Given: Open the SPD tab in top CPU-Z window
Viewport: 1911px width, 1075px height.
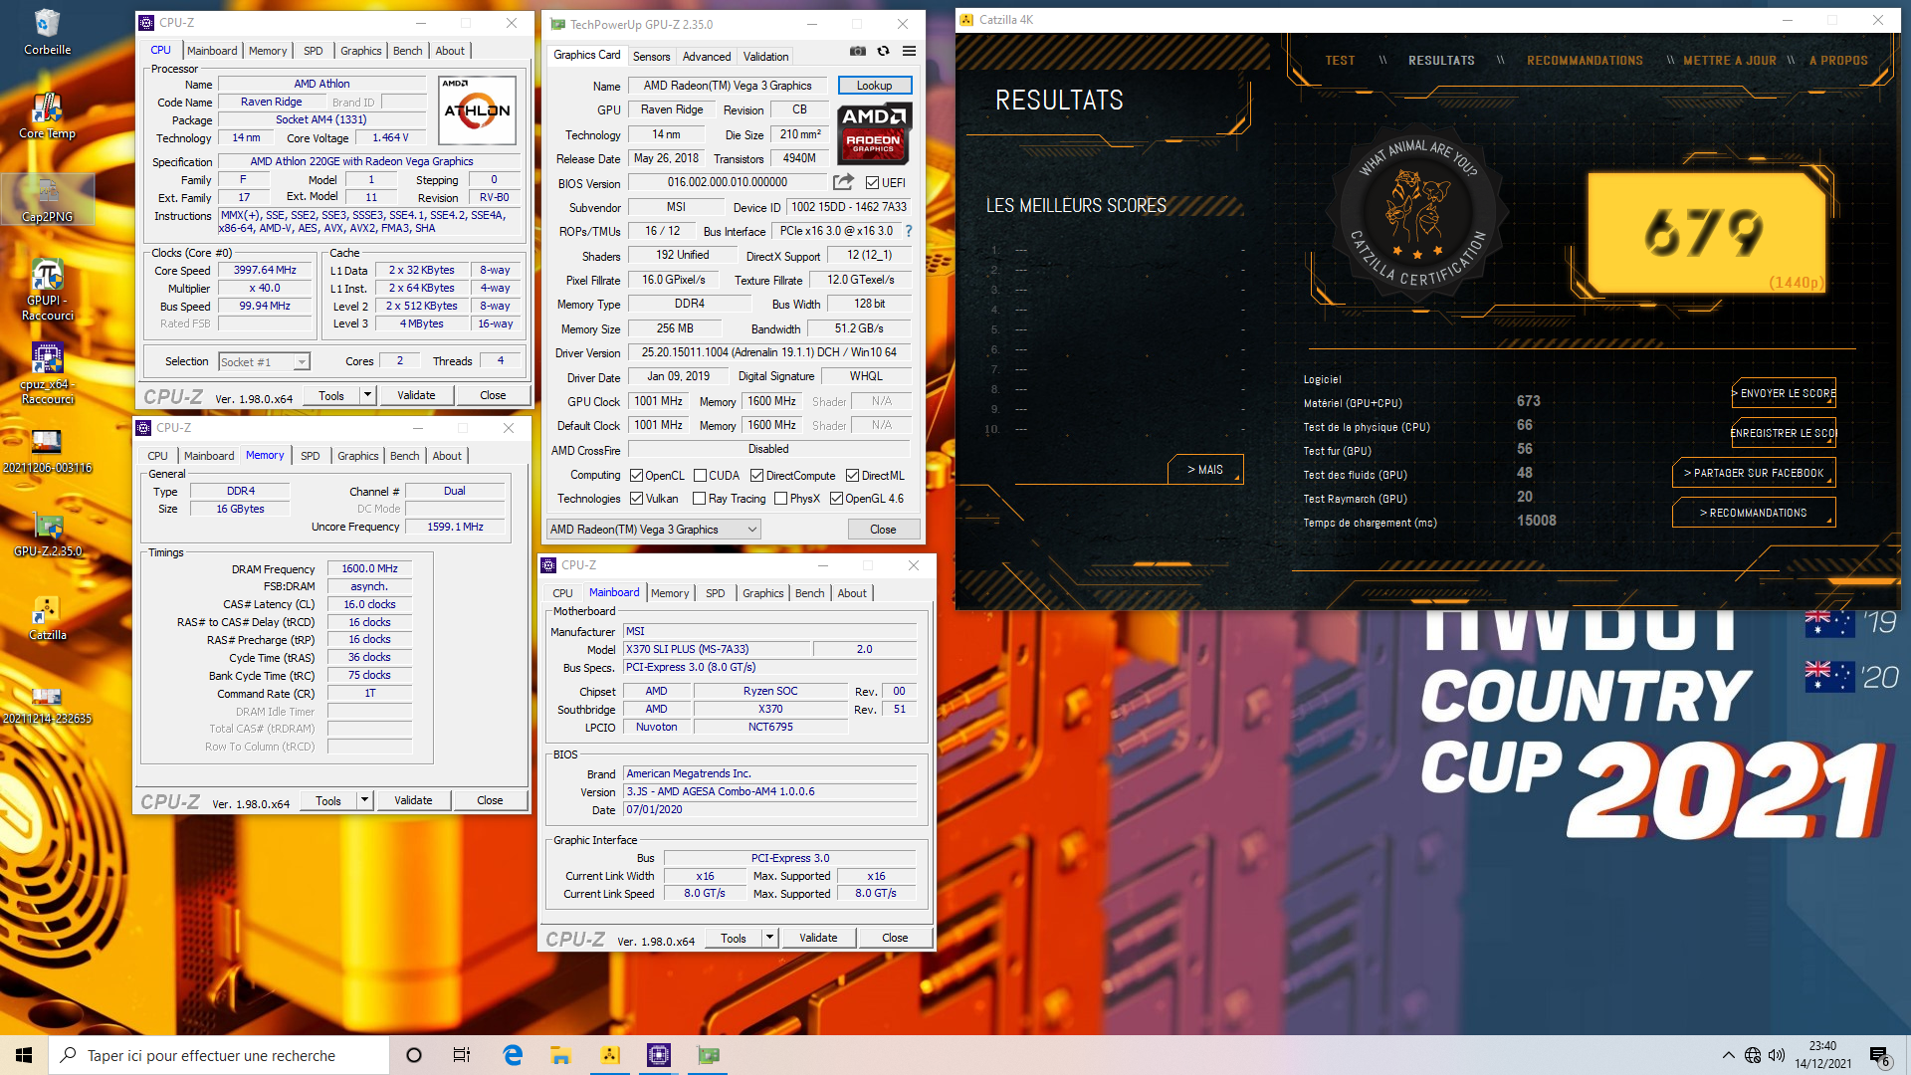Looking at the screenshot, I should [313, 51].
